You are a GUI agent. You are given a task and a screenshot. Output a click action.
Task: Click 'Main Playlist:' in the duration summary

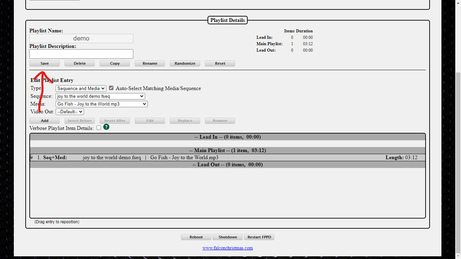click(269, 44)
